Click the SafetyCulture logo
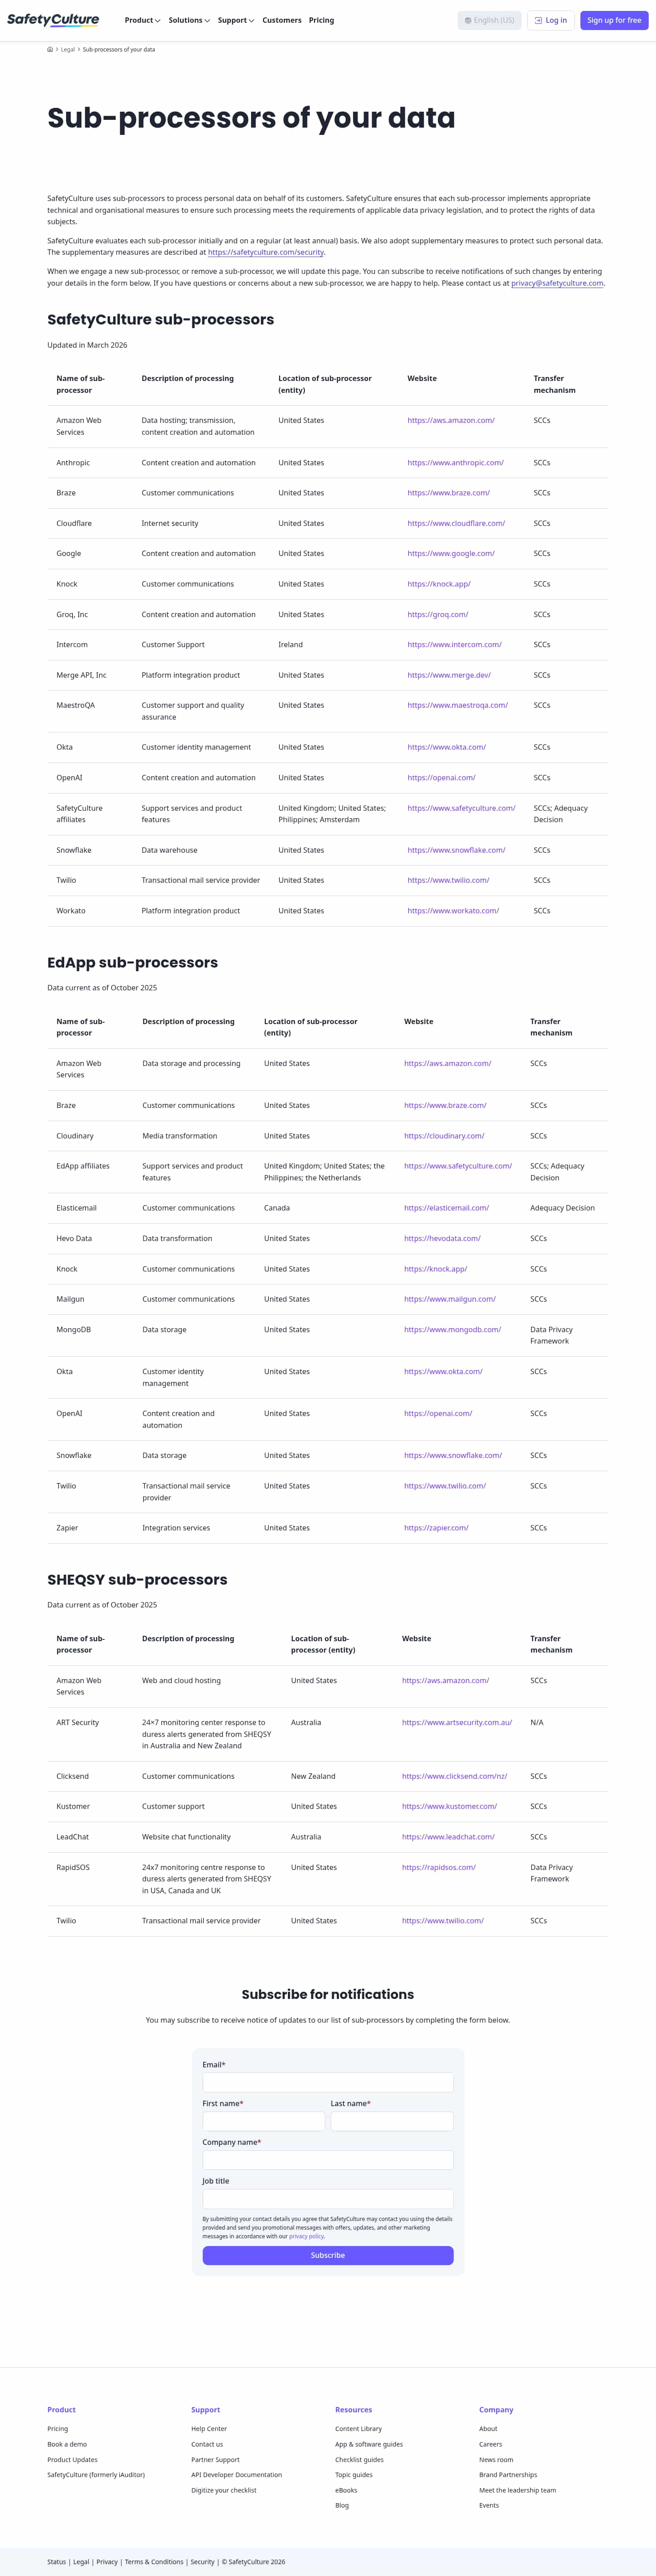The image size is (656, 2576). click(53, 20)
